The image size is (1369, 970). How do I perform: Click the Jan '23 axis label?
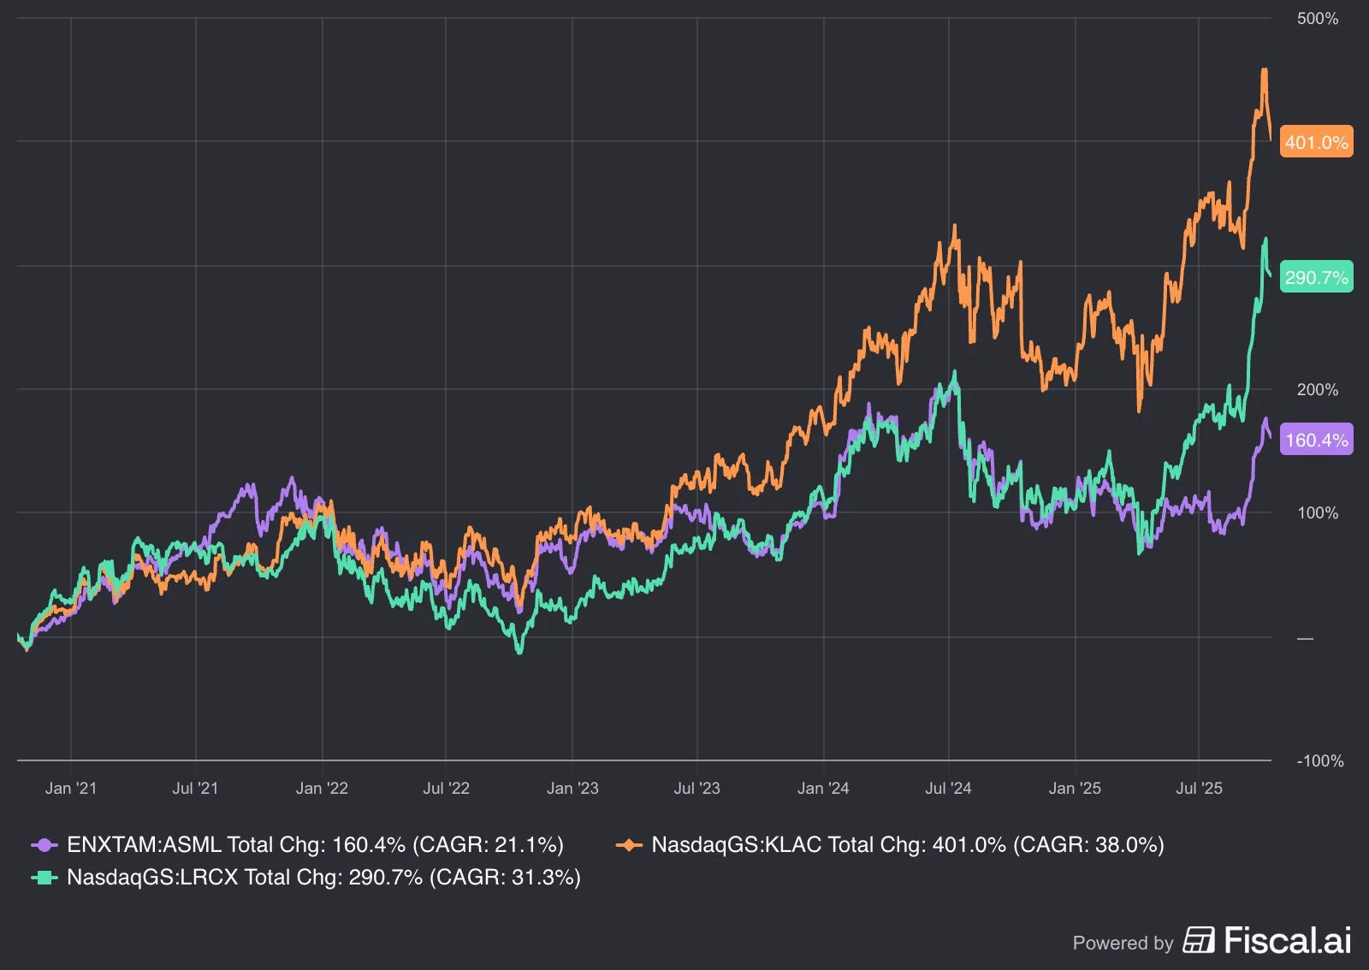[x=572, y=788]
